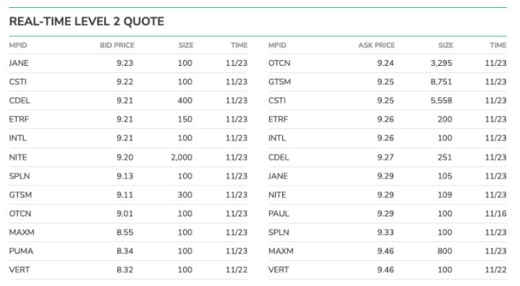Select the CSTI ask size 5,558
520x286 pixels.
441,101
